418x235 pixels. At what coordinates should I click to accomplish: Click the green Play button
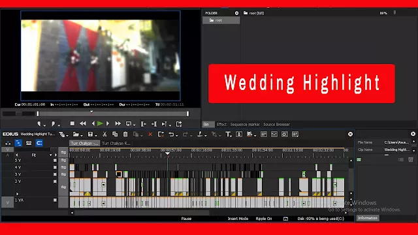(x=100, y=123)
